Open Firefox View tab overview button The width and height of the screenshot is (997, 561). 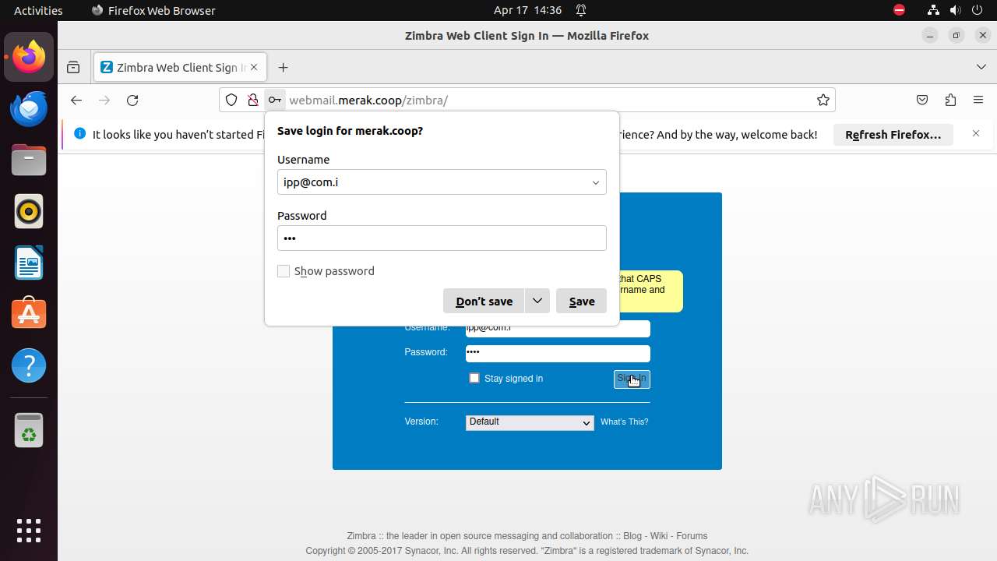click(x=73, y=67)
